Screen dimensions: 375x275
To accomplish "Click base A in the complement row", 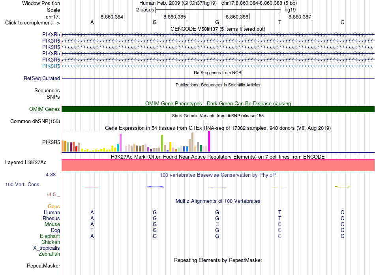I will coord(92,22).
